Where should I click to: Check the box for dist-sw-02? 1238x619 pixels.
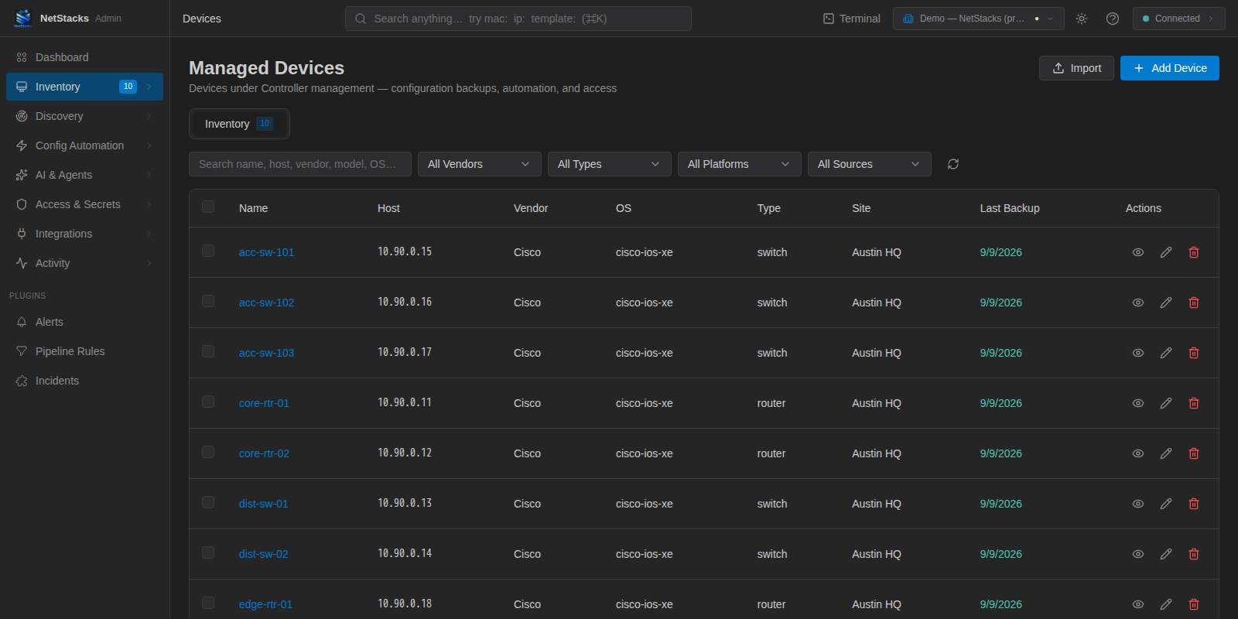208,552
